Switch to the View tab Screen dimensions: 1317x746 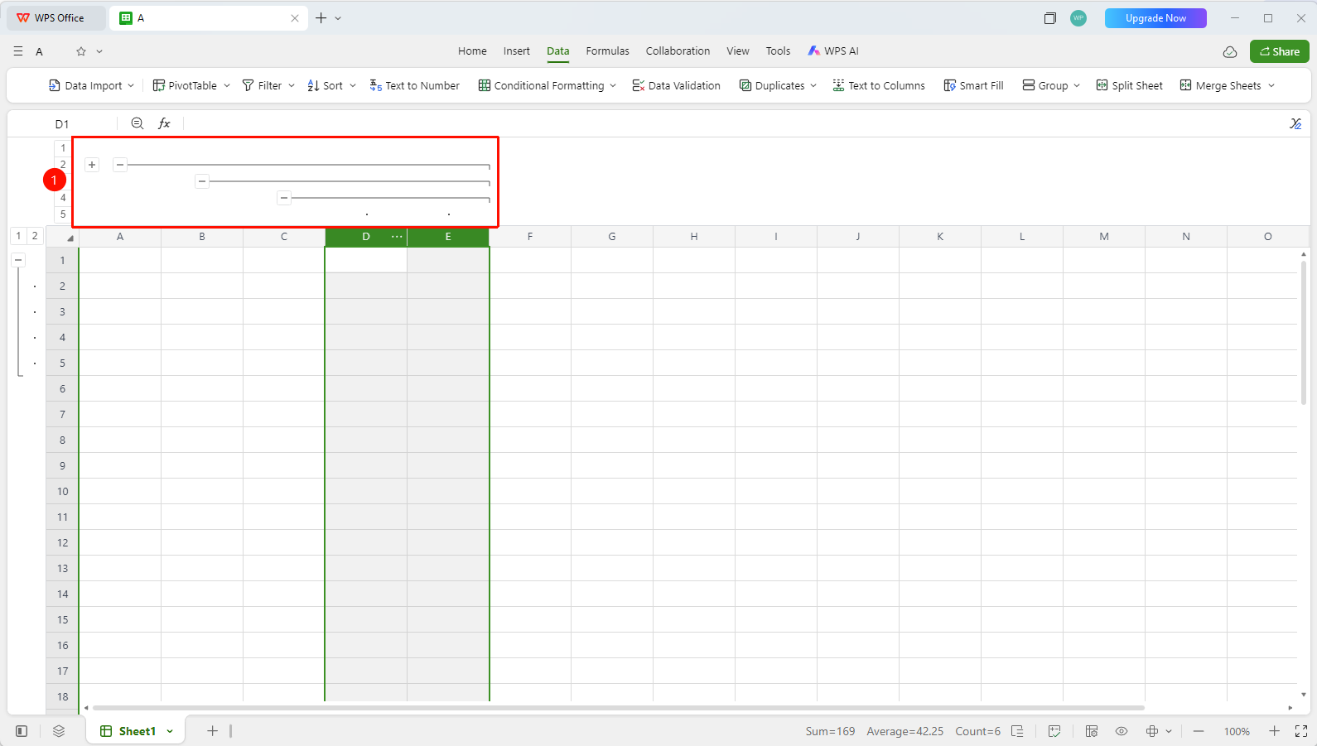pos(738,51)
